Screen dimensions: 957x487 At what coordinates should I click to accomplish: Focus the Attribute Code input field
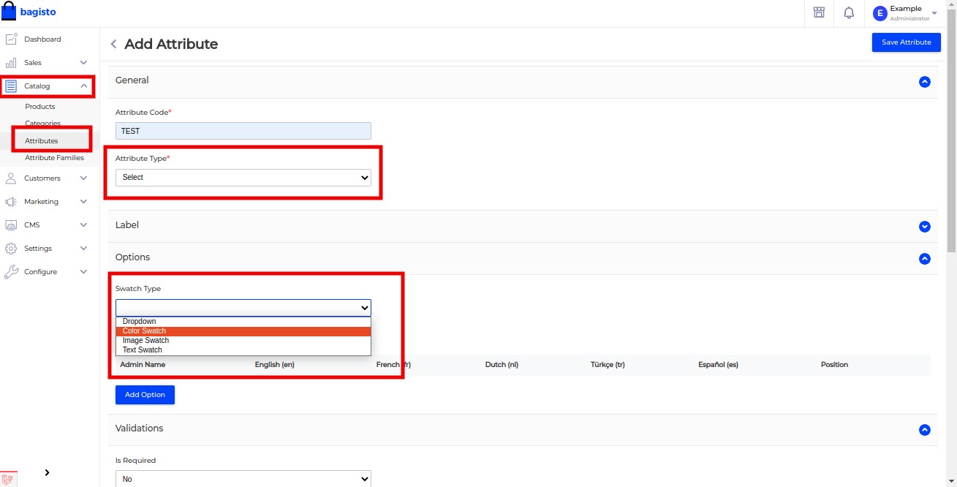tap(243, 131)
